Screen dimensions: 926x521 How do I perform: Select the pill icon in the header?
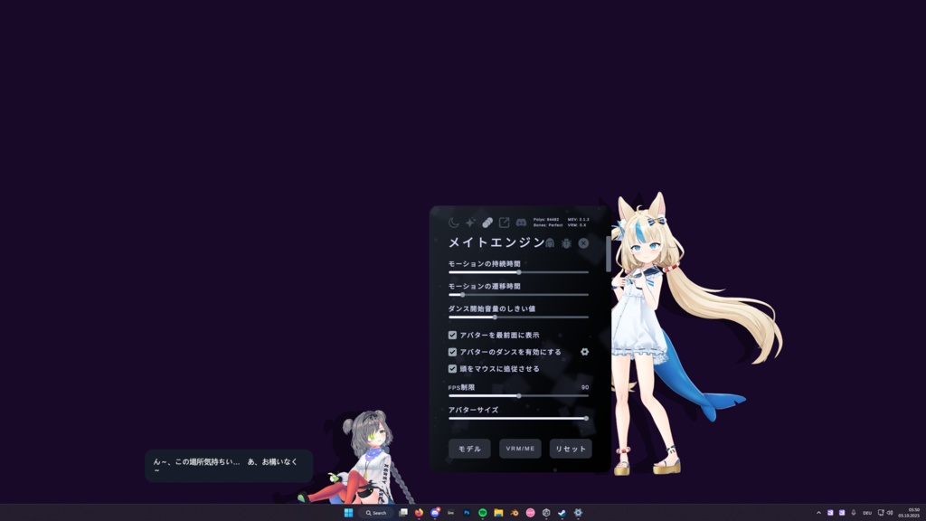coord(487,223)
